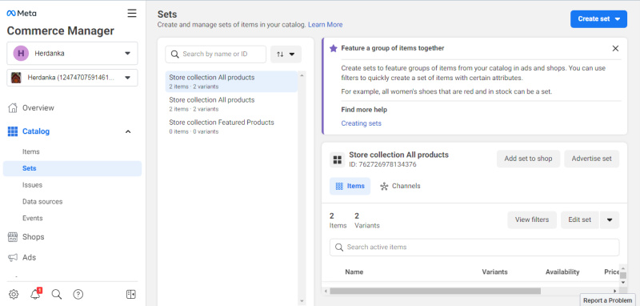
Task: Click Report a Problem button
Action: click(x=608, y=300)
